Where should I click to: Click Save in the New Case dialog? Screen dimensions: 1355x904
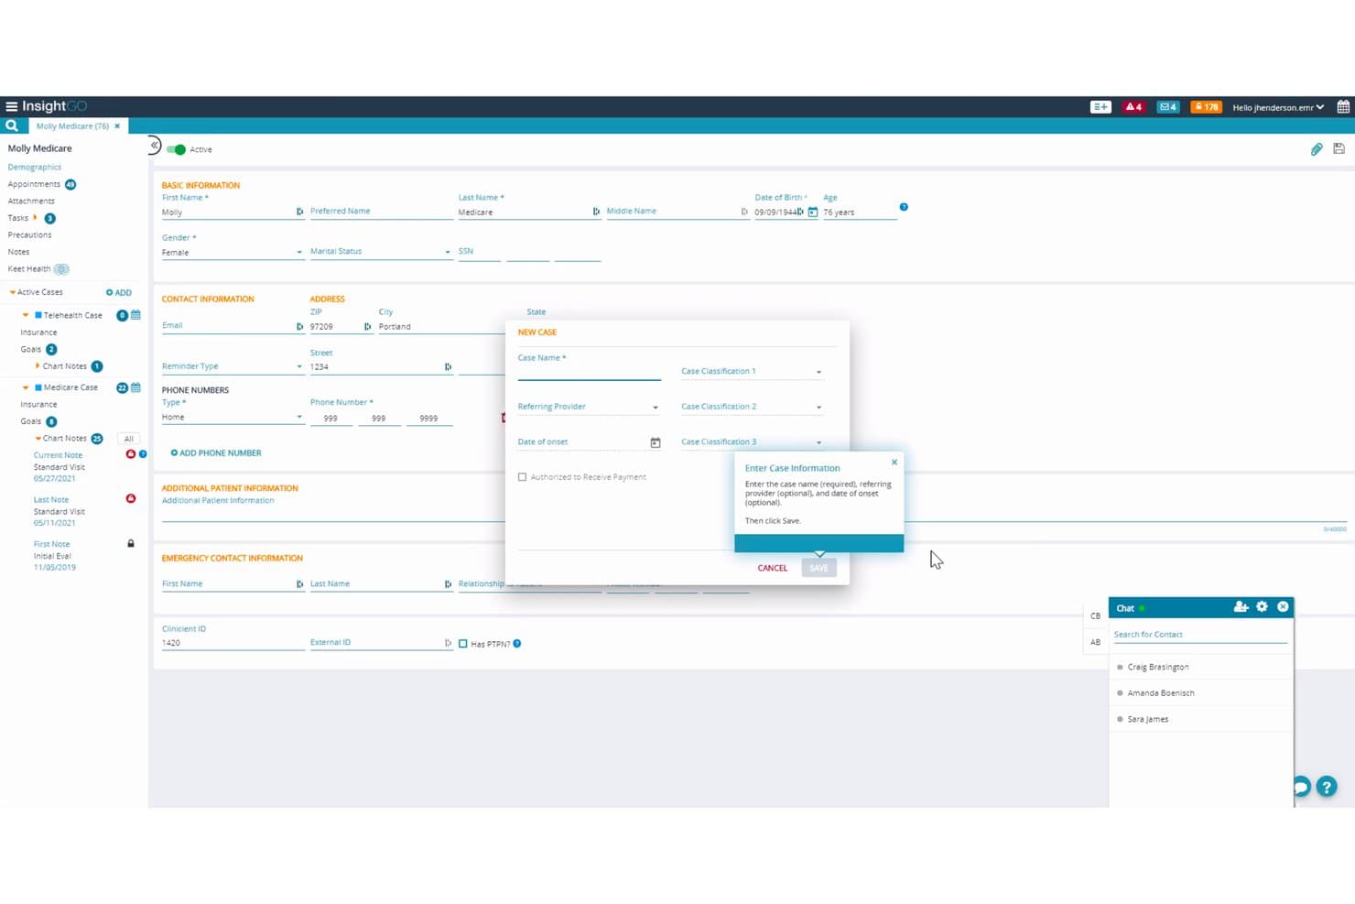pos(818,568)
